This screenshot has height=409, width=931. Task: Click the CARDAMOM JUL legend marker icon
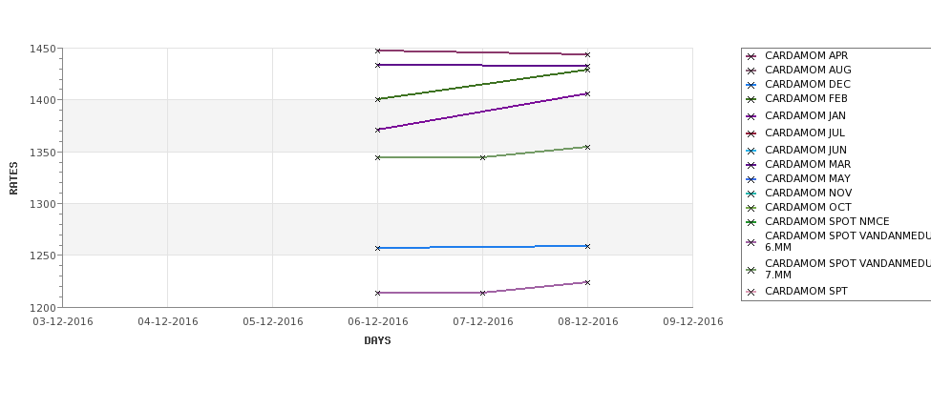click(x=751, y=133)
